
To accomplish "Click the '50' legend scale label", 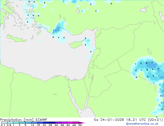I will click(80, 125).
